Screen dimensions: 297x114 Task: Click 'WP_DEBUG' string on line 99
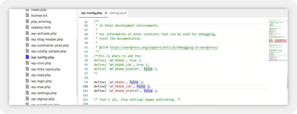[117, 82]
